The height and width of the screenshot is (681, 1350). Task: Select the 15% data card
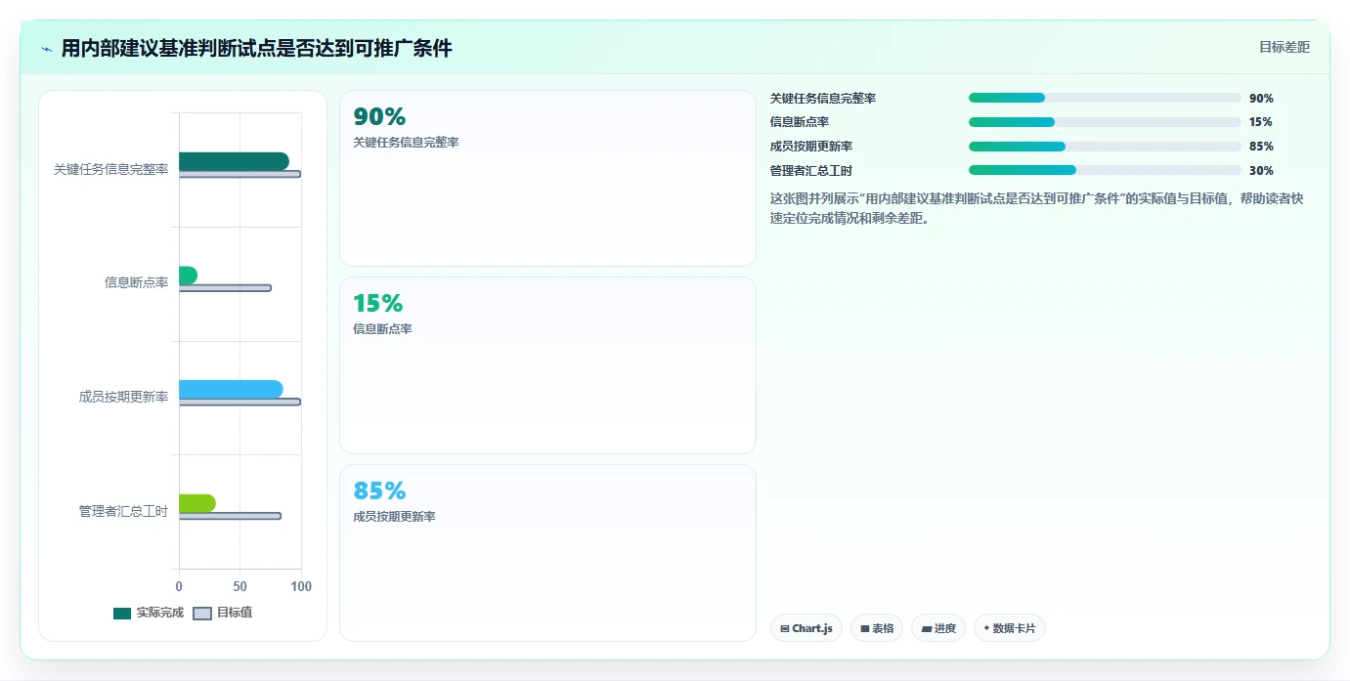tap(547, 365)
